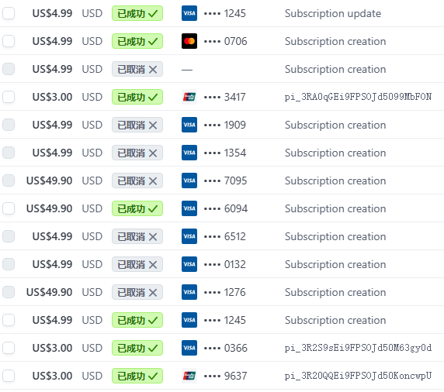The height and width of the screenshot is (392, 444).
Task: Click the 已取消 badge on the row without a card
Action: (x=137, y=69)
